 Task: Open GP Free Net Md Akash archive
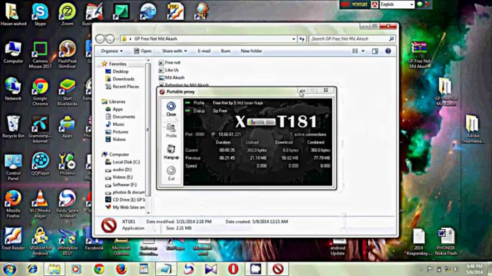[419, 55]
